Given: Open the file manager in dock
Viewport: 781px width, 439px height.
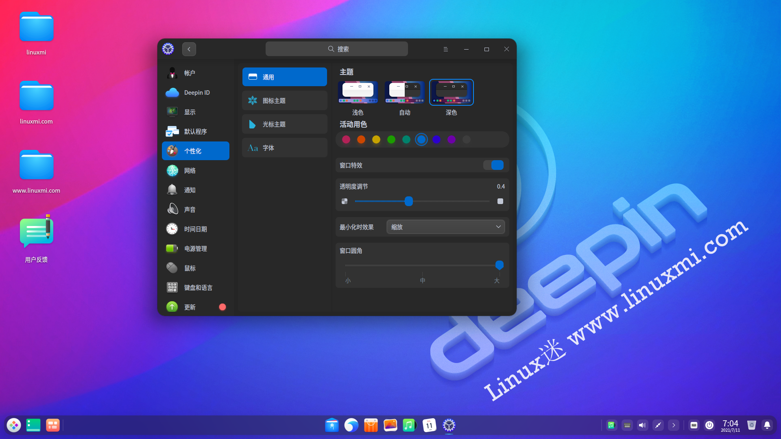Looking at the screenshot, I should pos(332,425).
